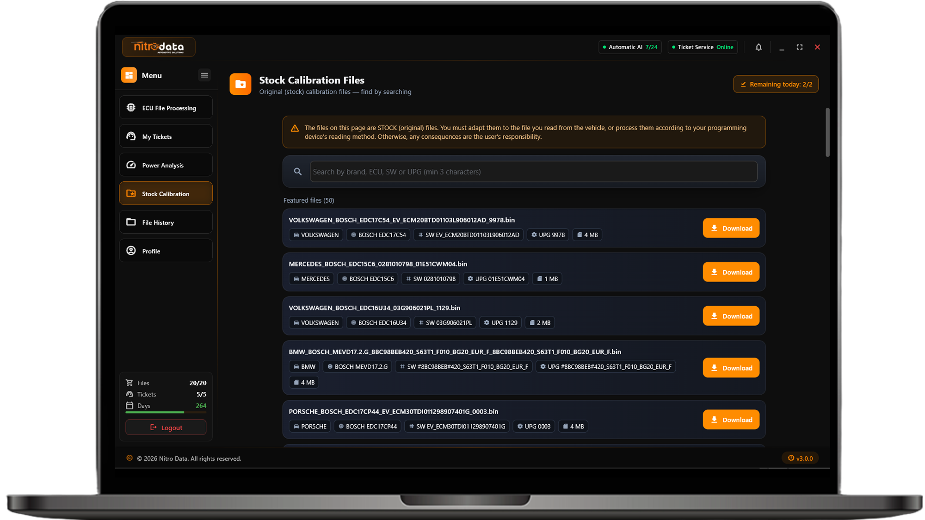Click the BMW brand tag
The image size is (925, 520).
304,367
